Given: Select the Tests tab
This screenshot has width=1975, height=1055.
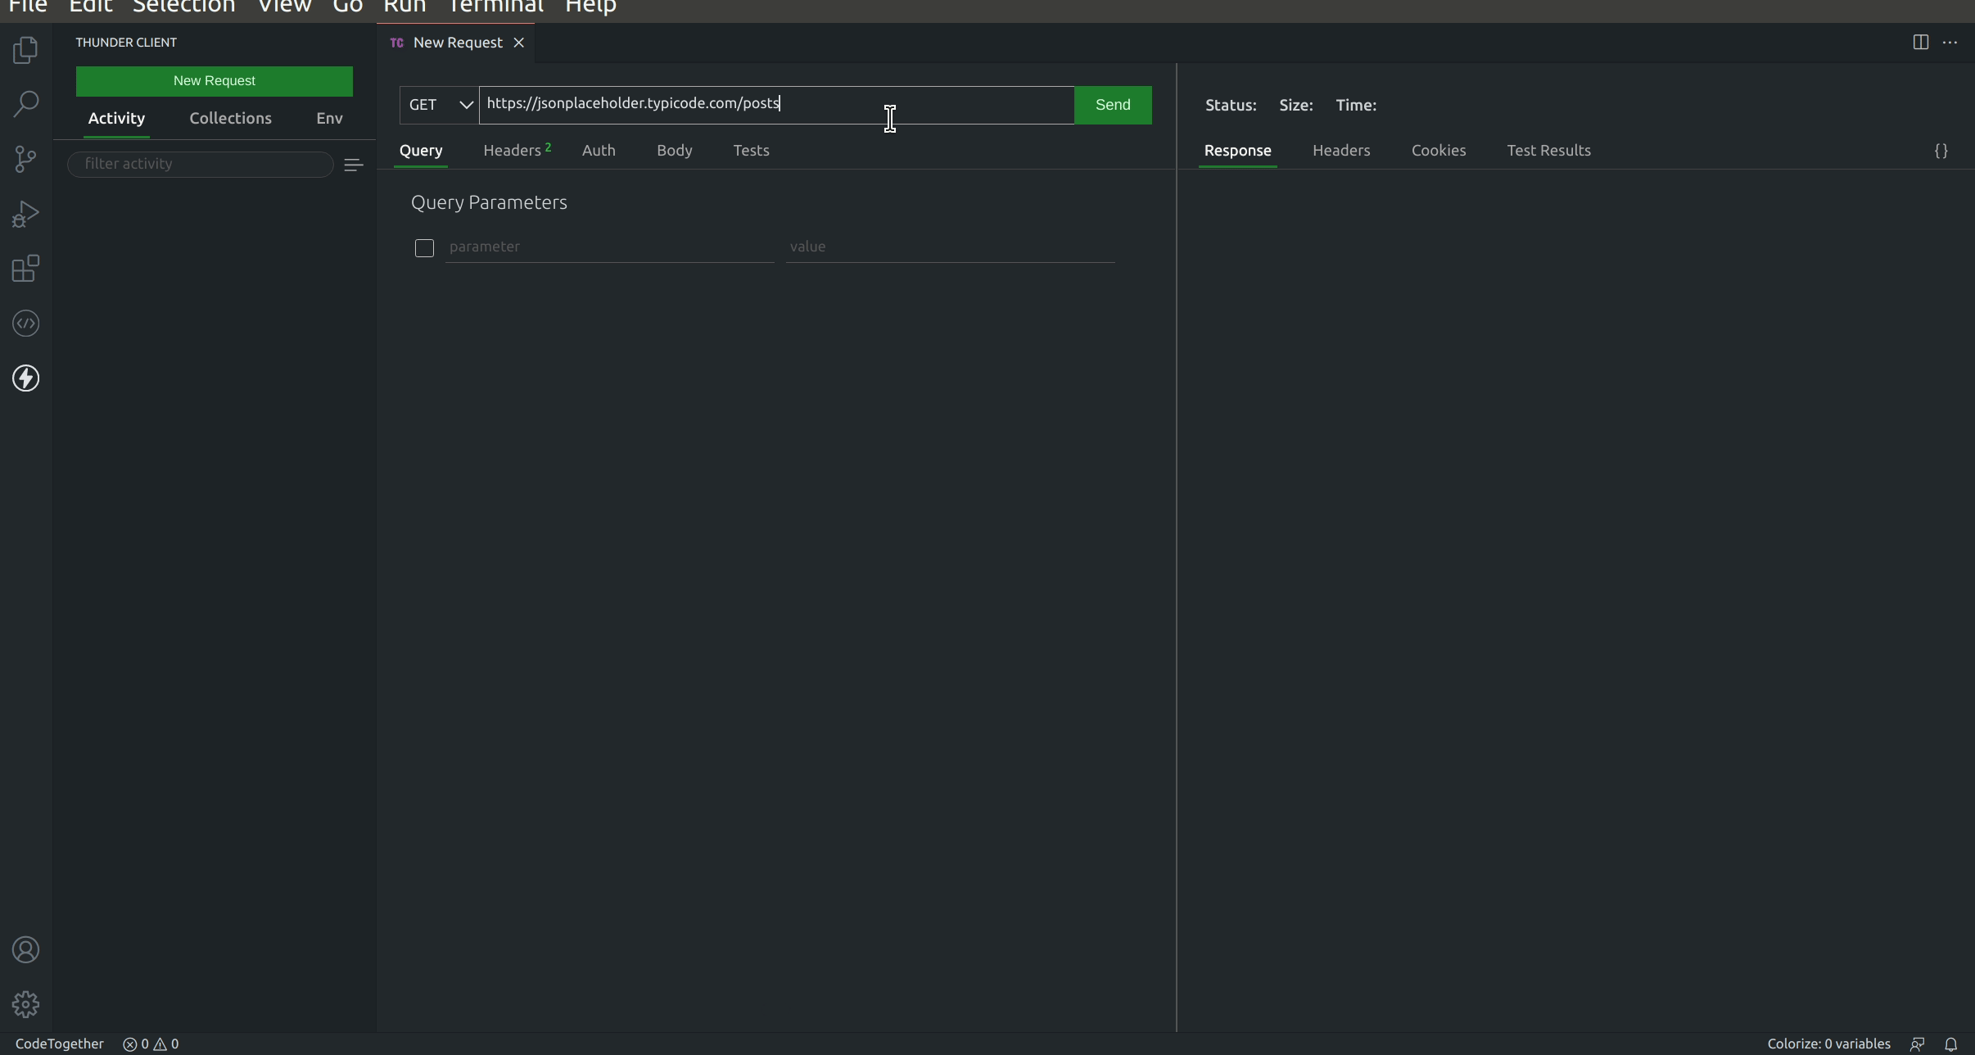Looking at the screenshot, I should click(751, 151).
